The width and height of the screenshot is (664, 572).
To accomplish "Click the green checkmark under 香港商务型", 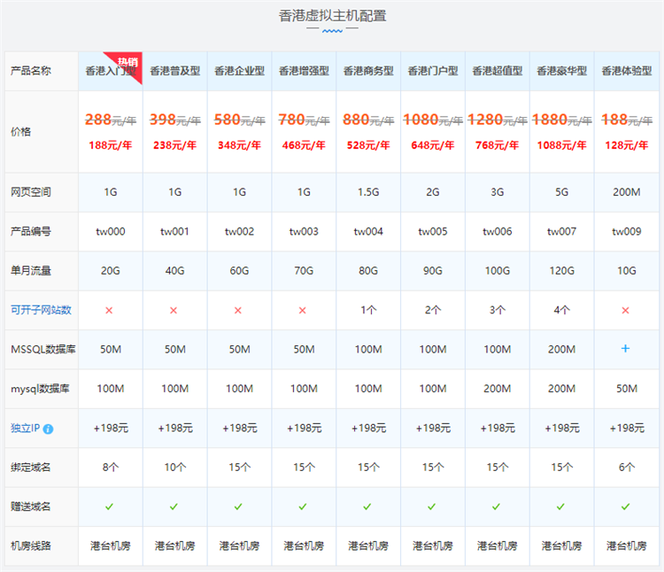I will point(367,506).
